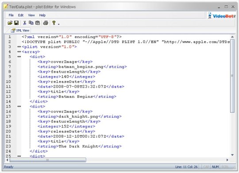The width and height of the screenshot is (239, 173).
Task: Click the Print toolbar icon
Action: pos(46,23)
